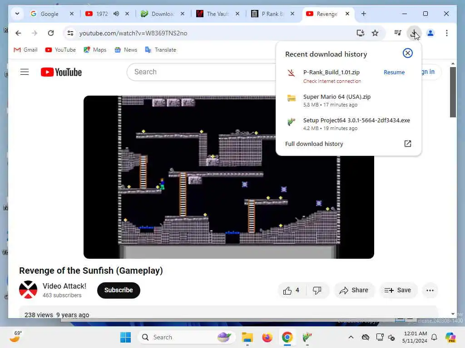Bookmark this page with star icon
The height and width of the screenshot is (348, 465).
coord(375,33)
